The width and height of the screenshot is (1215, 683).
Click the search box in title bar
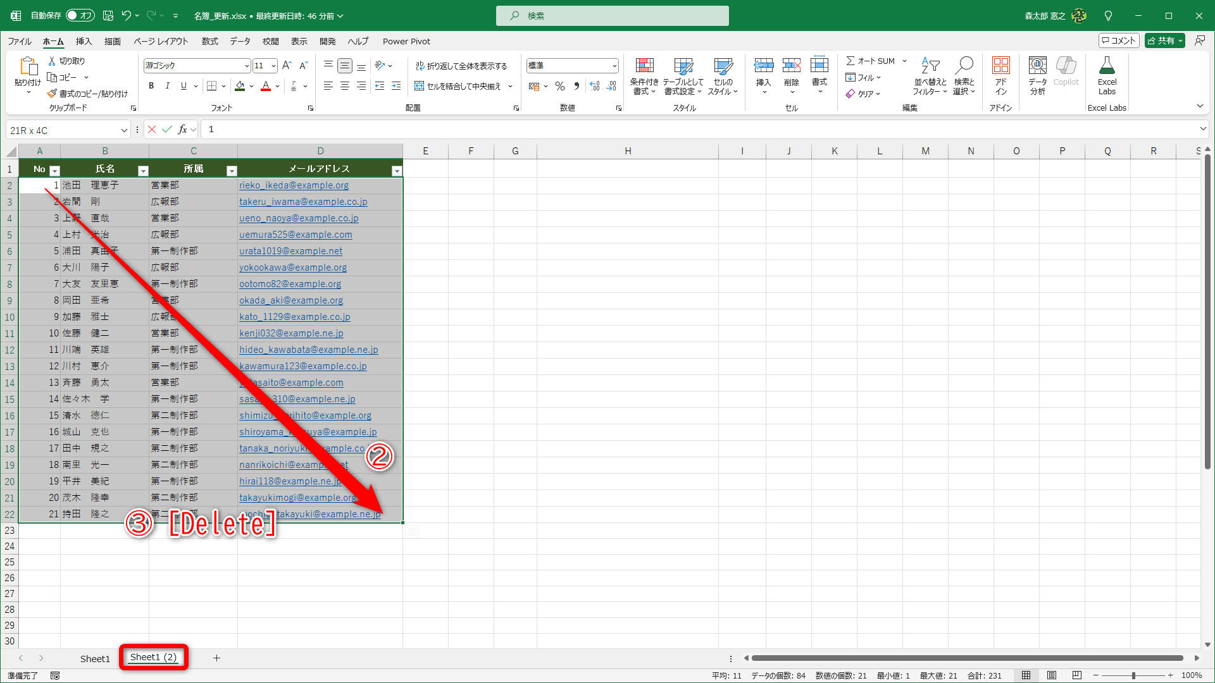(612, 16)
